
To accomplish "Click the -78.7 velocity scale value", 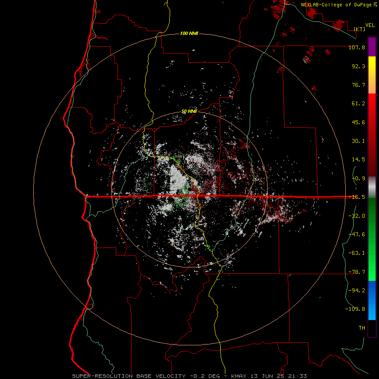I will pos(357,272).
